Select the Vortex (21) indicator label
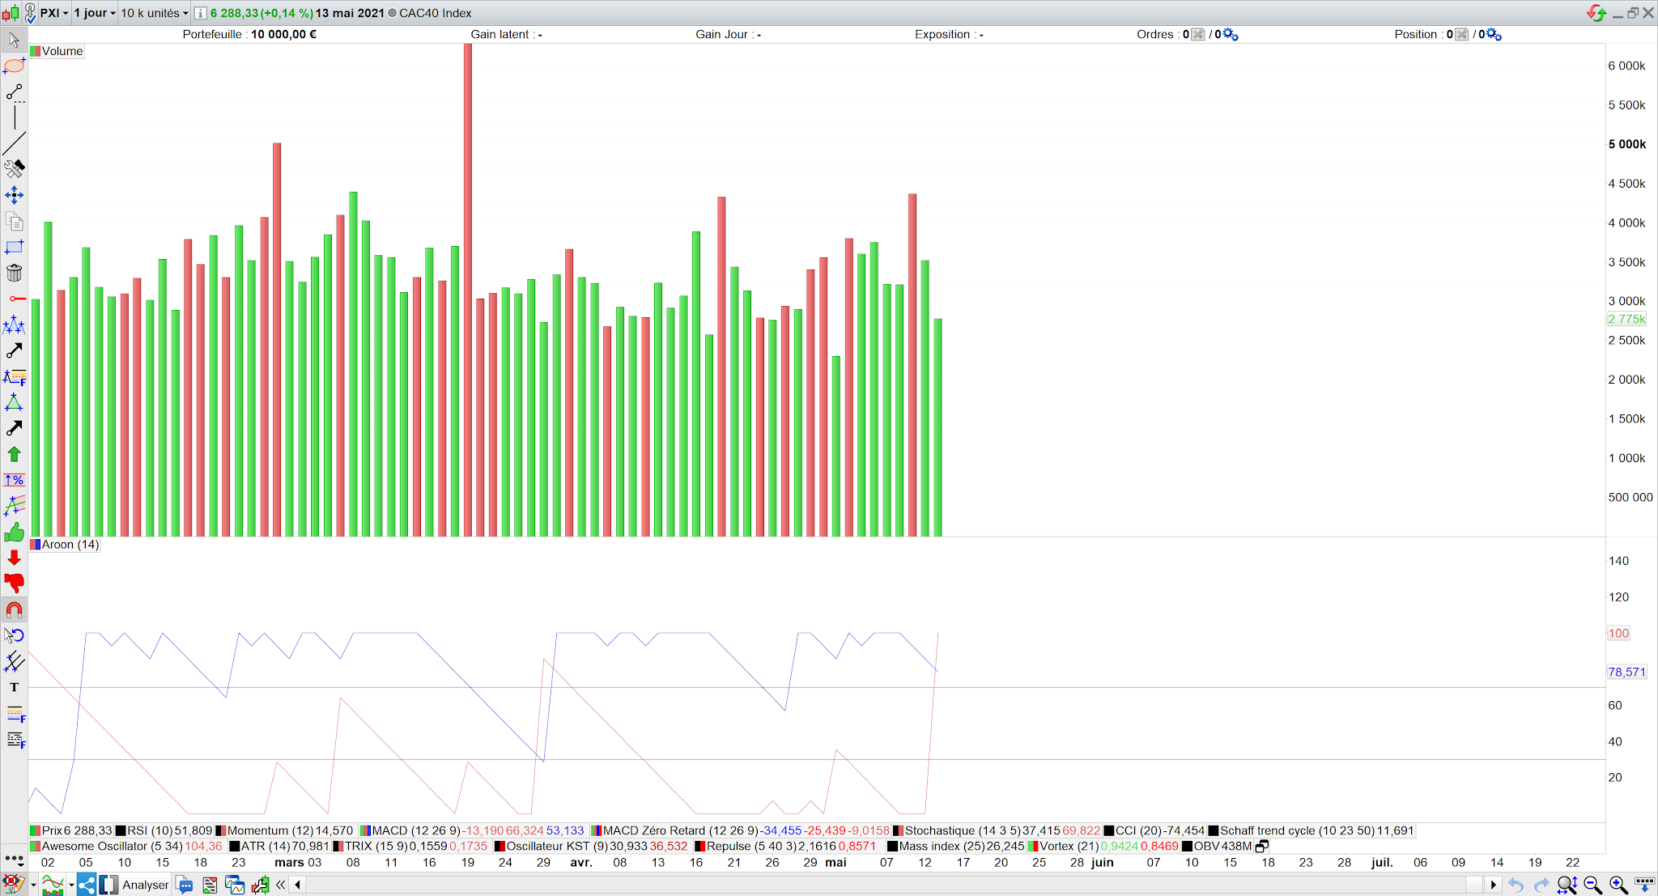This screenshot has height=896, width=1658. pyautogui.click(x=1103, y=846)
